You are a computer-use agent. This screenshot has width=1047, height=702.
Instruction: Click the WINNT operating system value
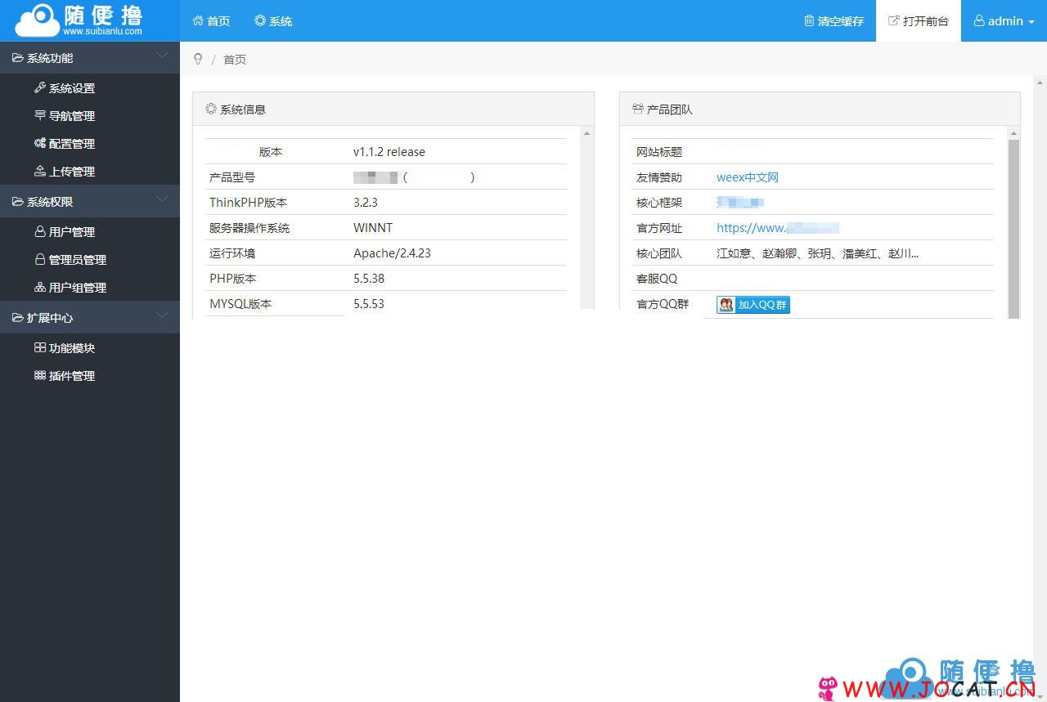click(x=373, y=228)
